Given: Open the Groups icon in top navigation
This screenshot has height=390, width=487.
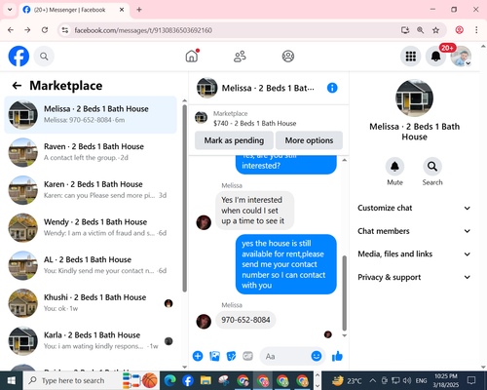Looking at the screenshot, I should [288, 57].
